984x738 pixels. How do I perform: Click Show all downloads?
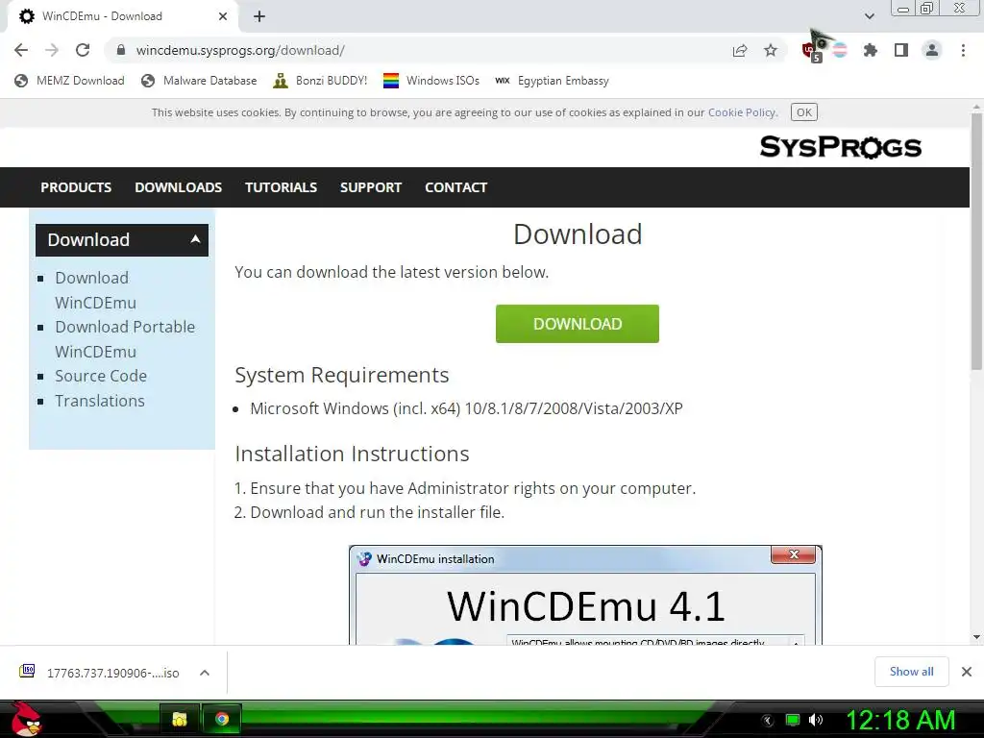[911, 672]
